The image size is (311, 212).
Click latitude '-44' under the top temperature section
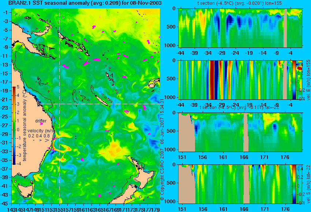coord(180,53)
